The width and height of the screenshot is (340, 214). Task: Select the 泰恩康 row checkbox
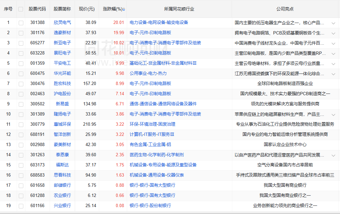point(21,155)
